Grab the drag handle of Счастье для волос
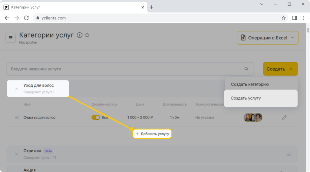This screenshot has height=172, width=310. pyautogui.click(x=17, y=118)
